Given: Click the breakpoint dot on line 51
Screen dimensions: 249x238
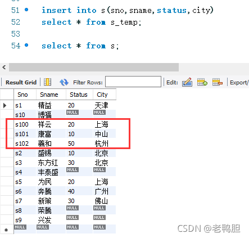Looking at the screenshot, I should pyautogui.click(x=26, y=10).
